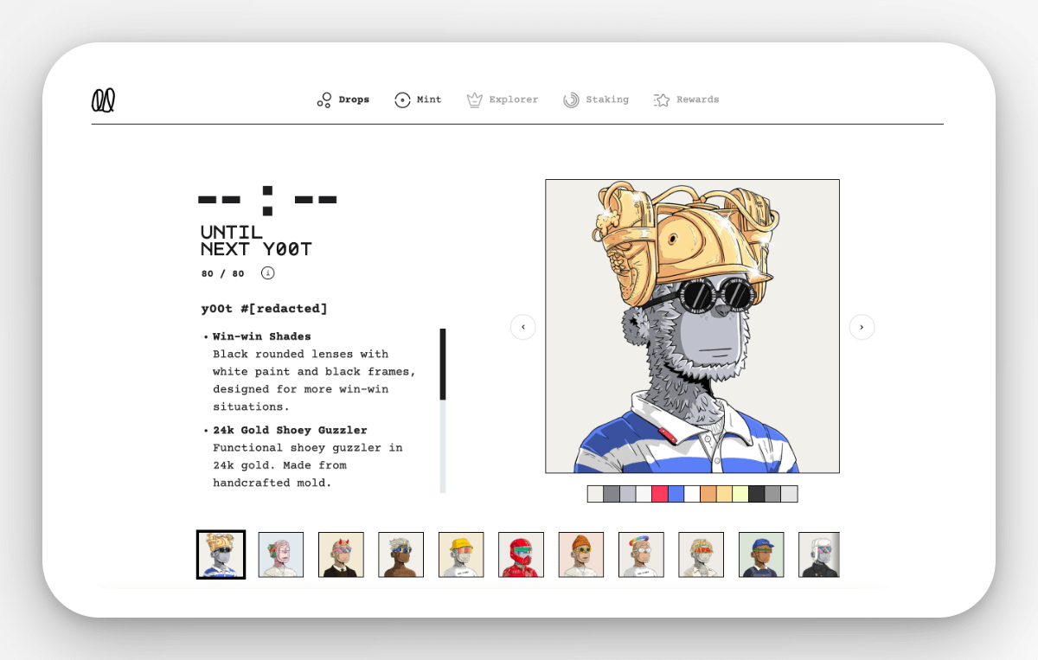The image size is (1038, 660).
Task: Click the Staking spiral icon
Action: (571, 100)
